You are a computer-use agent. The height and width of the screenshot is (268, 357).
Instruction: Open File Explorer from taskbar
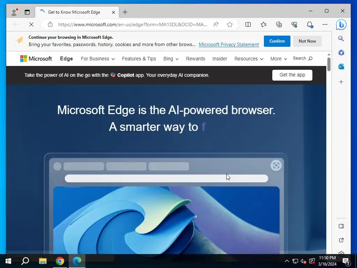tap(43, 261)
